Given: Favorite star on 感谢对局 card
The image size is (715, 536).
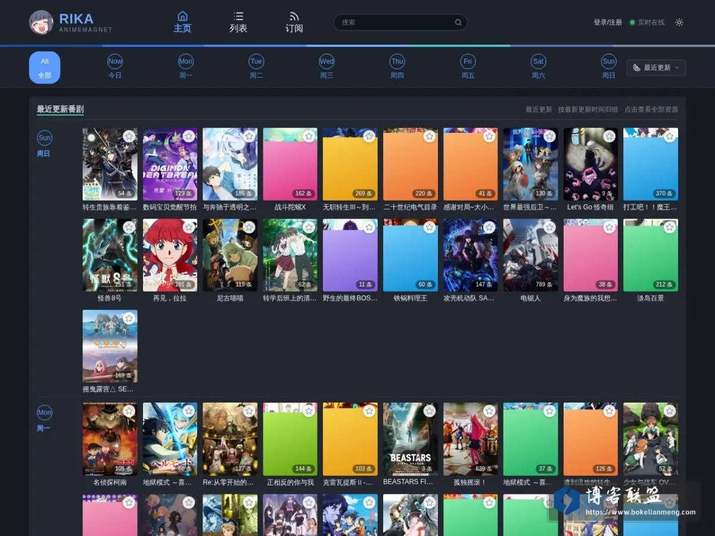Looking at the screenshot, I should pyautogui.click(x=489, y=136).
